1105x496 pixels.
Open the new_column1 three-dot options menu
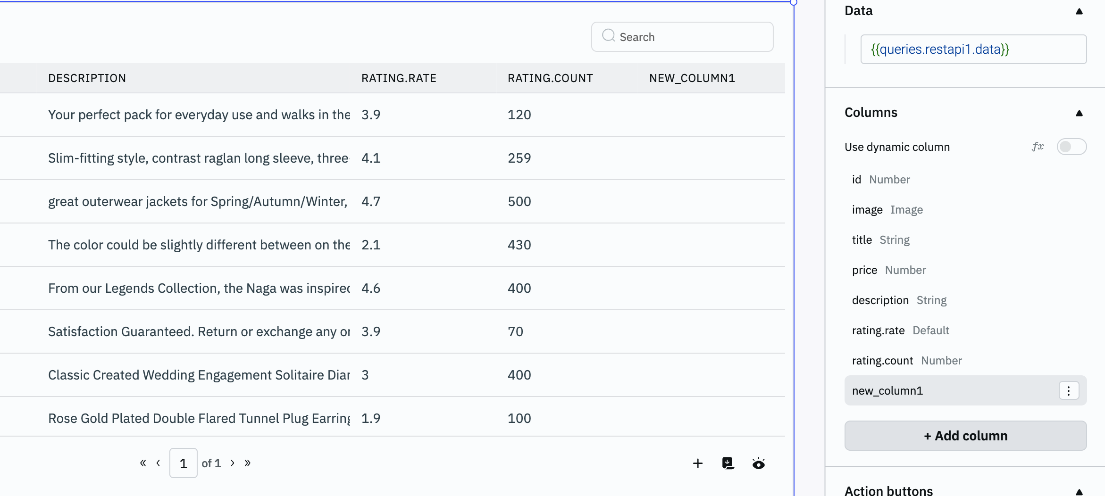(1069, 391)
